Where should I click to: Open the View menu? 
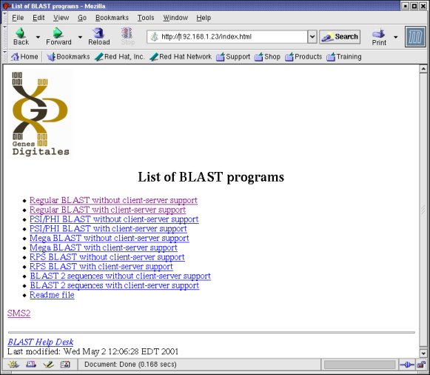tap(61, 18)
